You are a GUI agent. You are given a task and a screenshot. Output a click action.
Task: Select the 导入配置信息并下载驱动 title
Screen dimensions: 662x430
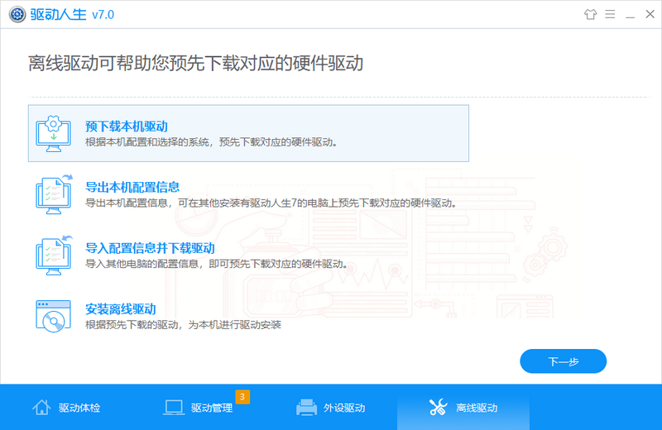tap(150, 248)
